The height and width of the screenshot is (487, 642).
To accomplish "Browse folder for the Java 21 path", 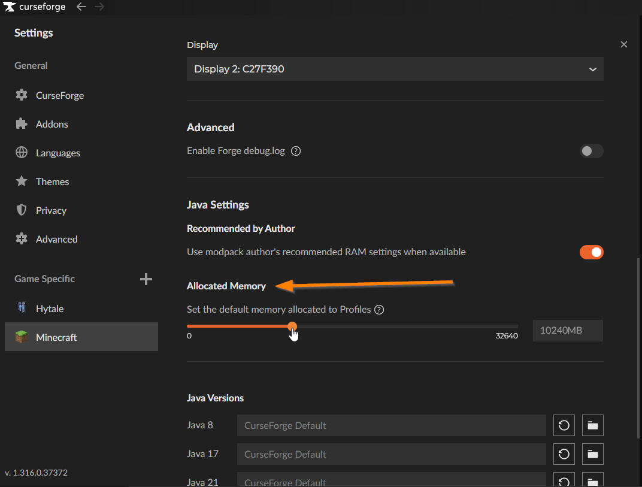I will coord(592,480).
